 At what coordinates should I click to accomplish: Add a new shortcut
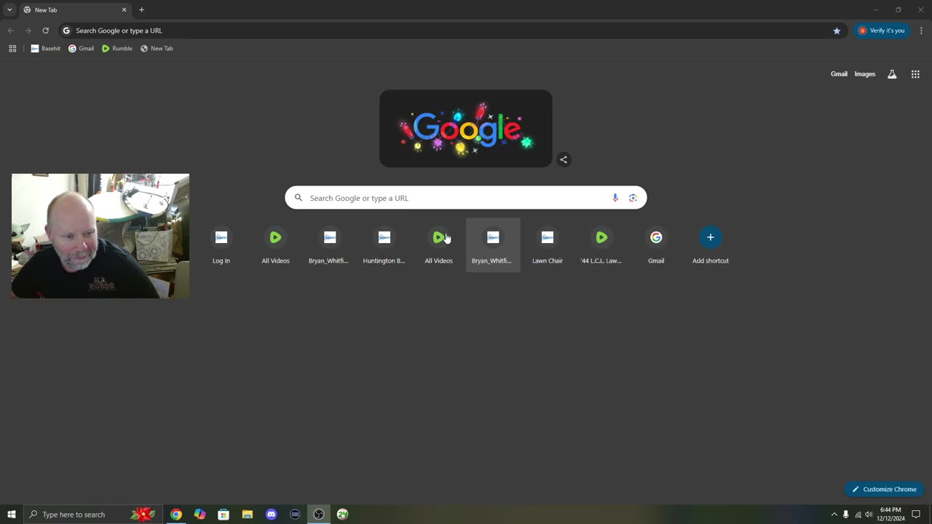pyautogui.click(x=711, y=245)
